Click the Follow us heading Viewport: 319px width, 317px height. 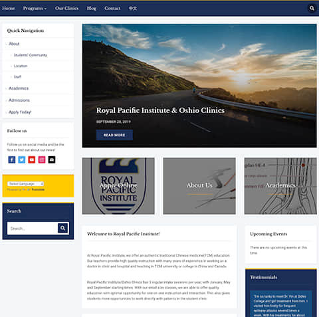17,131
